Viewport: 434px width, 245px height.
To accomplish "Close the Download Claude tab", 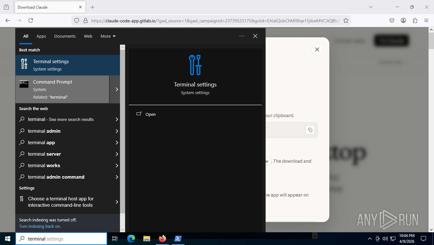I will coord(80,7).
